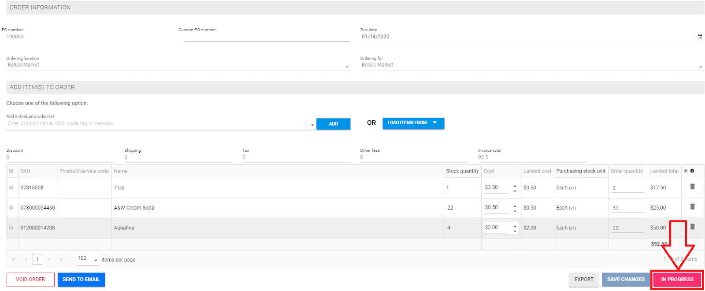Click the Void Order button

tap(30, 280)
